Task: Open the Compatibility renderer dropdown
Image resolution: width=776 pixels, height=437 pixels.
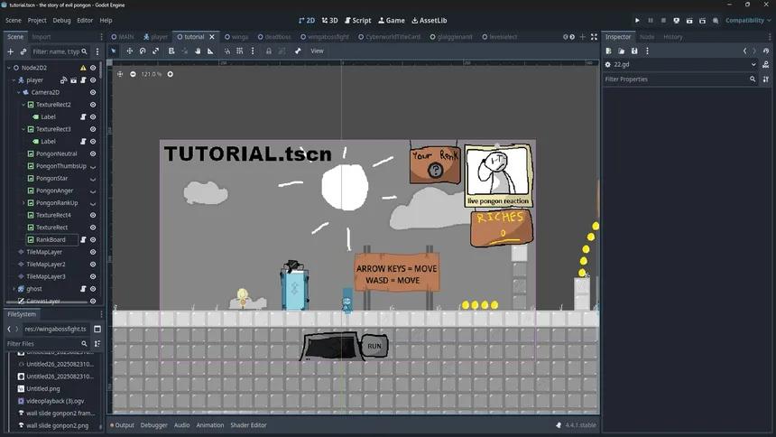Action: point(748,20)
